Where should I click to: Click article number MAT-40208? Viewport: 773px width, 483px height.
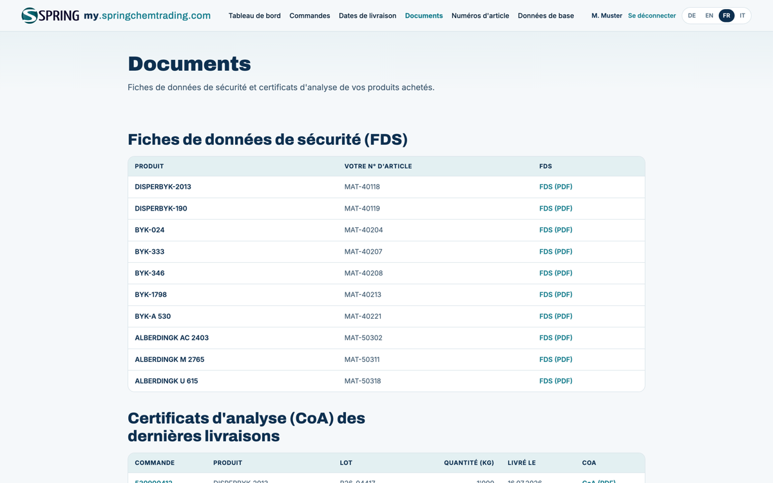pyautogui.click(x=364, y=273)
